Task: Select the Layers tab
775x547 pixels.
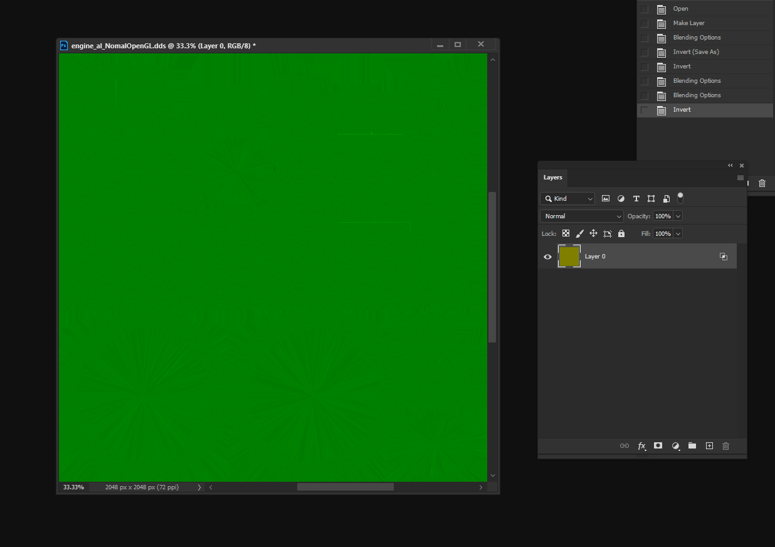Action: (553, 178)
